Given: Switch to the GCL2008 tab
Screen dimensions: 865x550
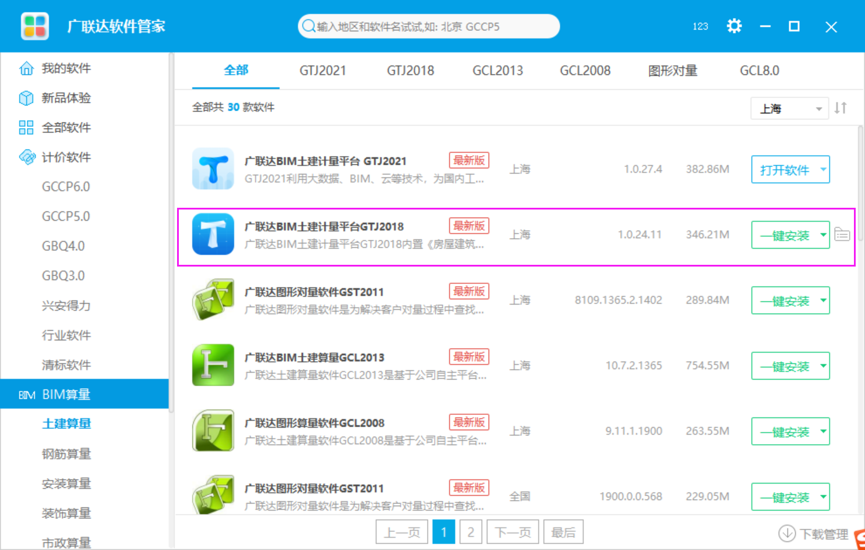Looking at the screenshot, I should click(x=585, y=70).
